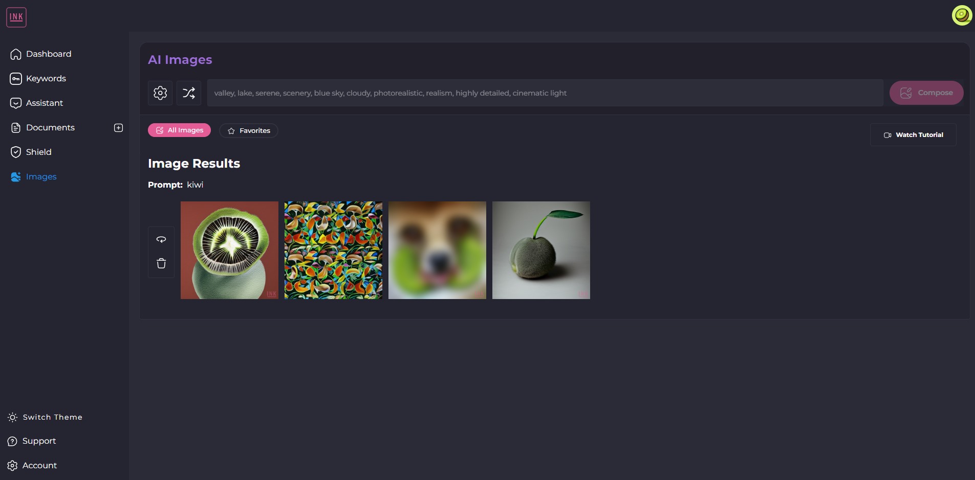Open the Assistant page
975x480 pixels.
[x=37, y=103]
